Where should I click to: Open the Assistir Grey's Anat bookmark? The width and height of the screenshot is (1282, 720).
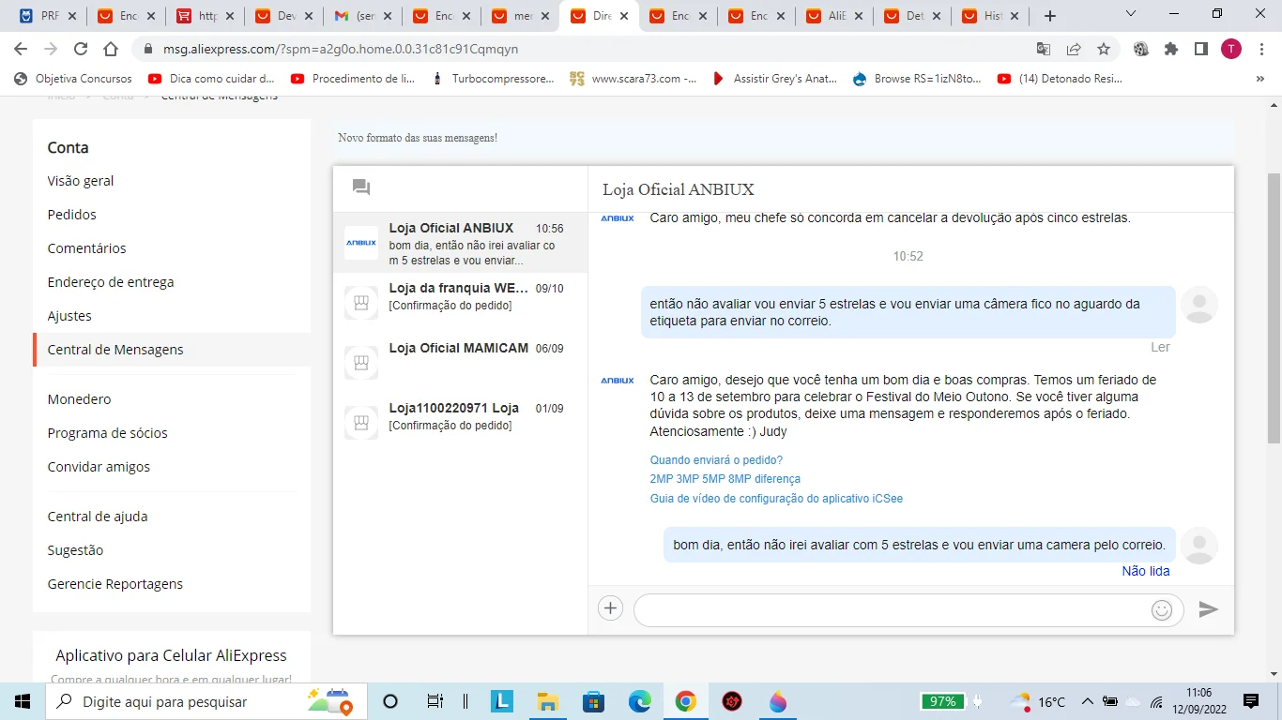coord(774,79)
